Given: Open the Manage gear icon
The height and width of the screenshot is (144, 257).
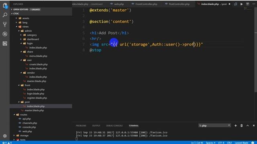Looking at the screenshot, I should coord(5,136).
